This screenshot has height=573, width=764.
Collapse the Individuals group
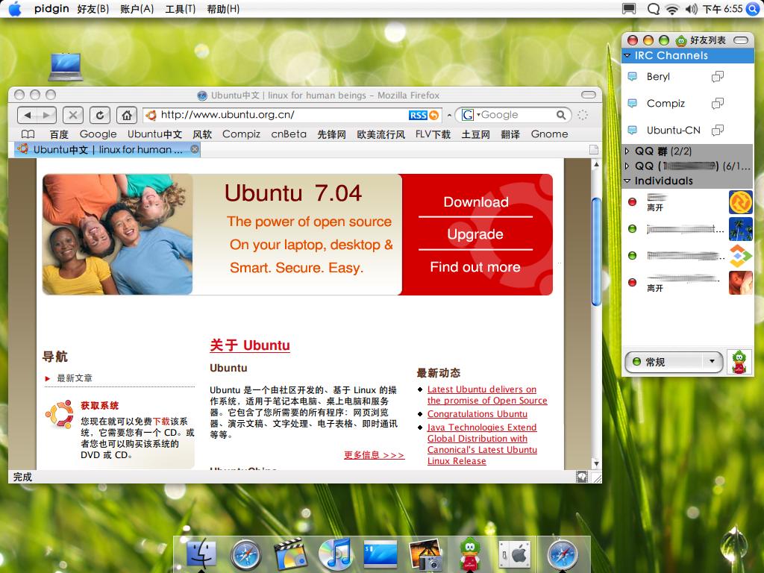[627, 181]
